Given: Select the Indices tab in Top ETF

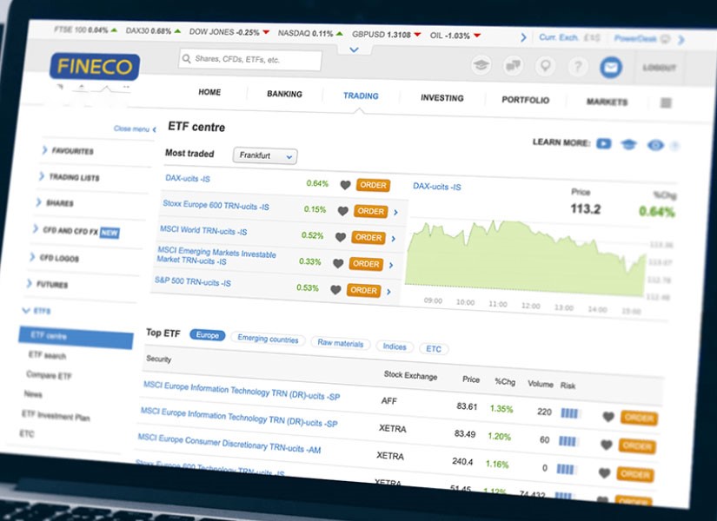Looking at the screenshot, I should [x=395, y=346].
